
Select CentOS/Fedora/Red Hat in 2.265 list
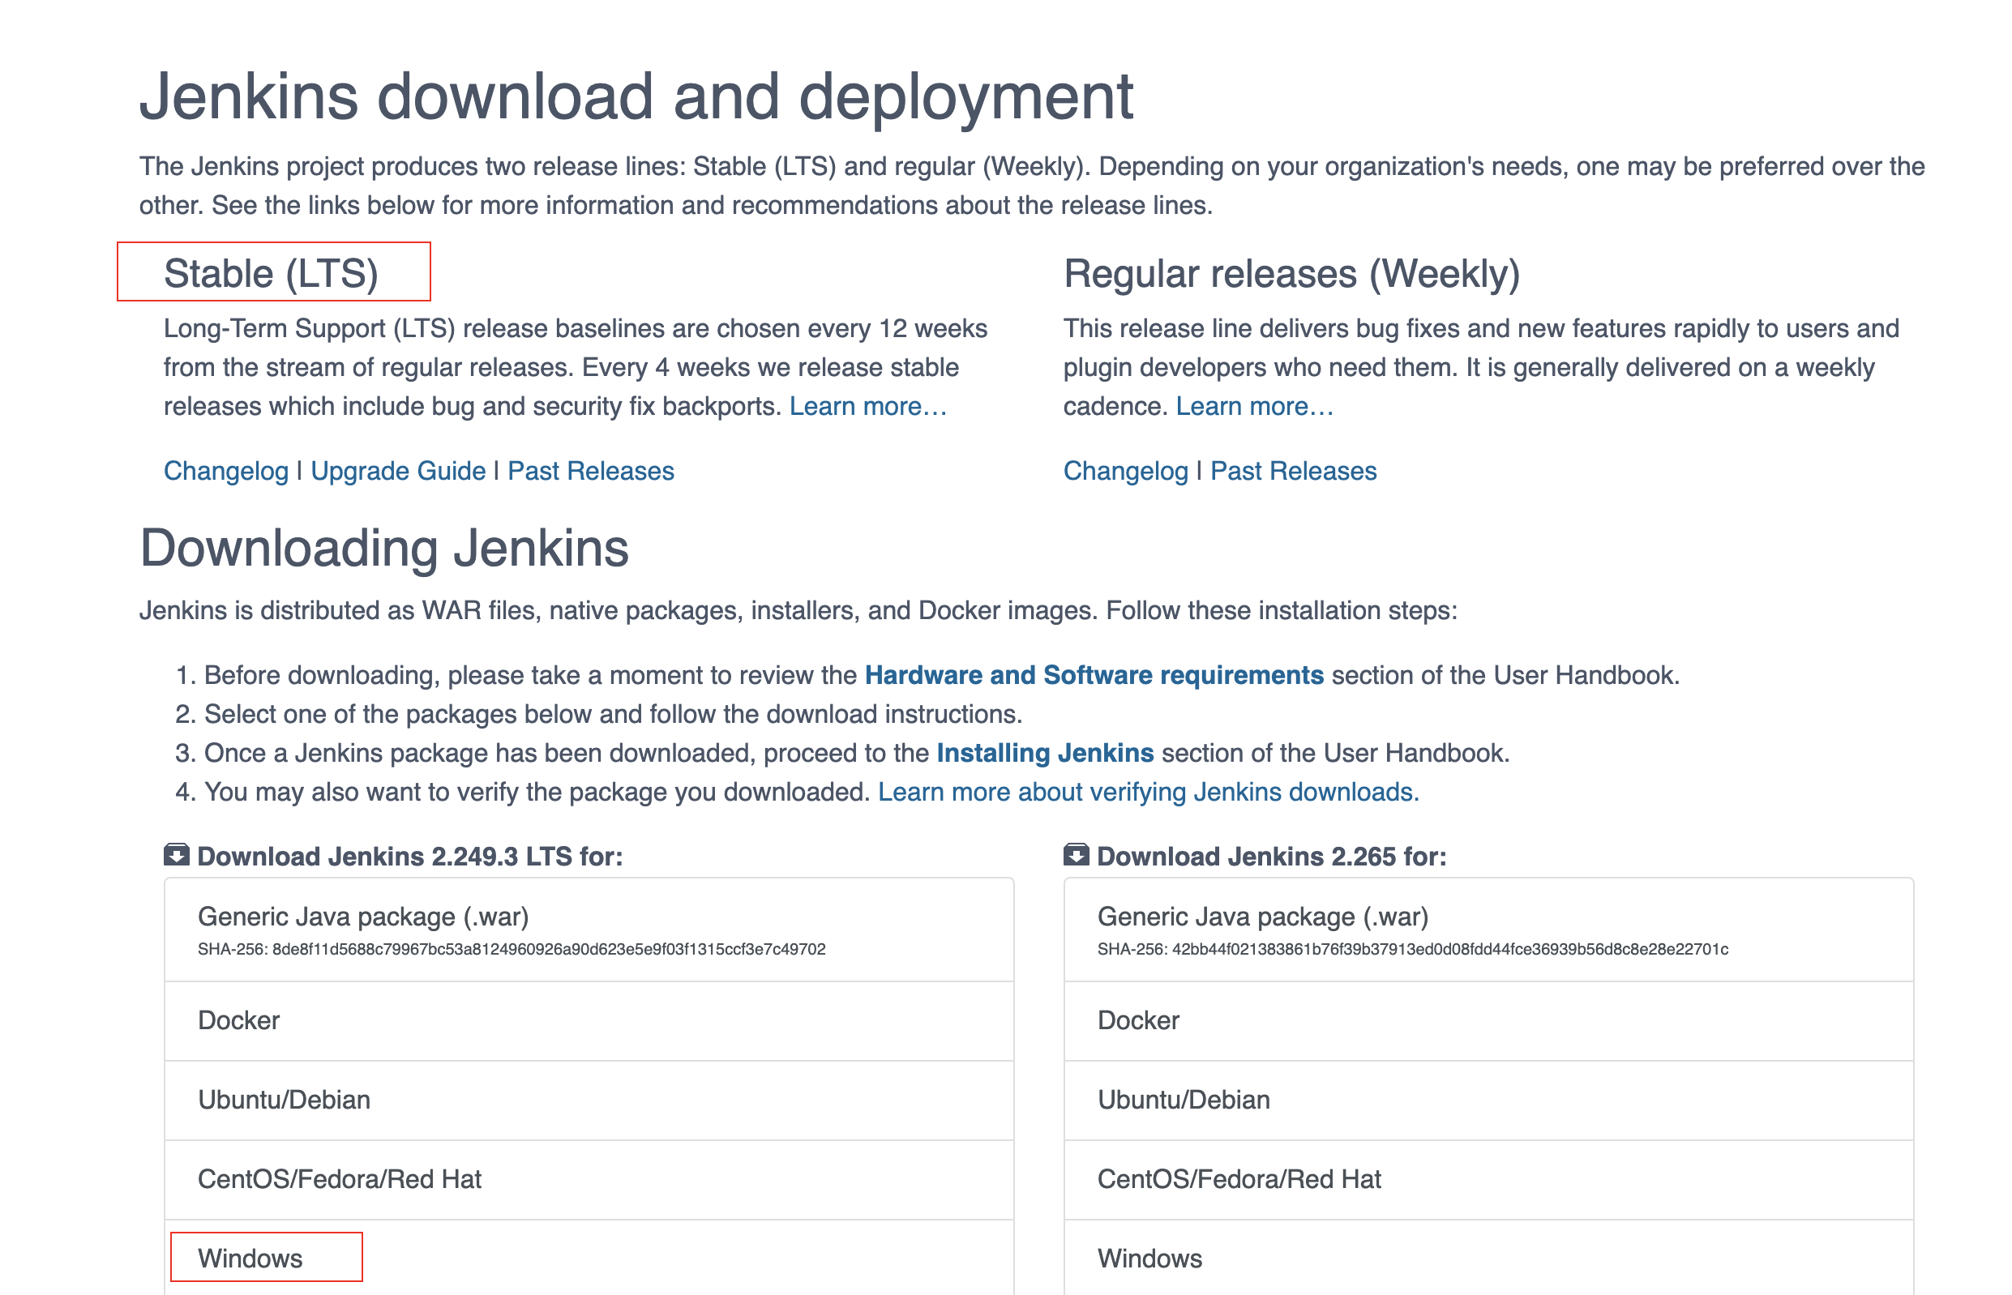(1489, 1180)
